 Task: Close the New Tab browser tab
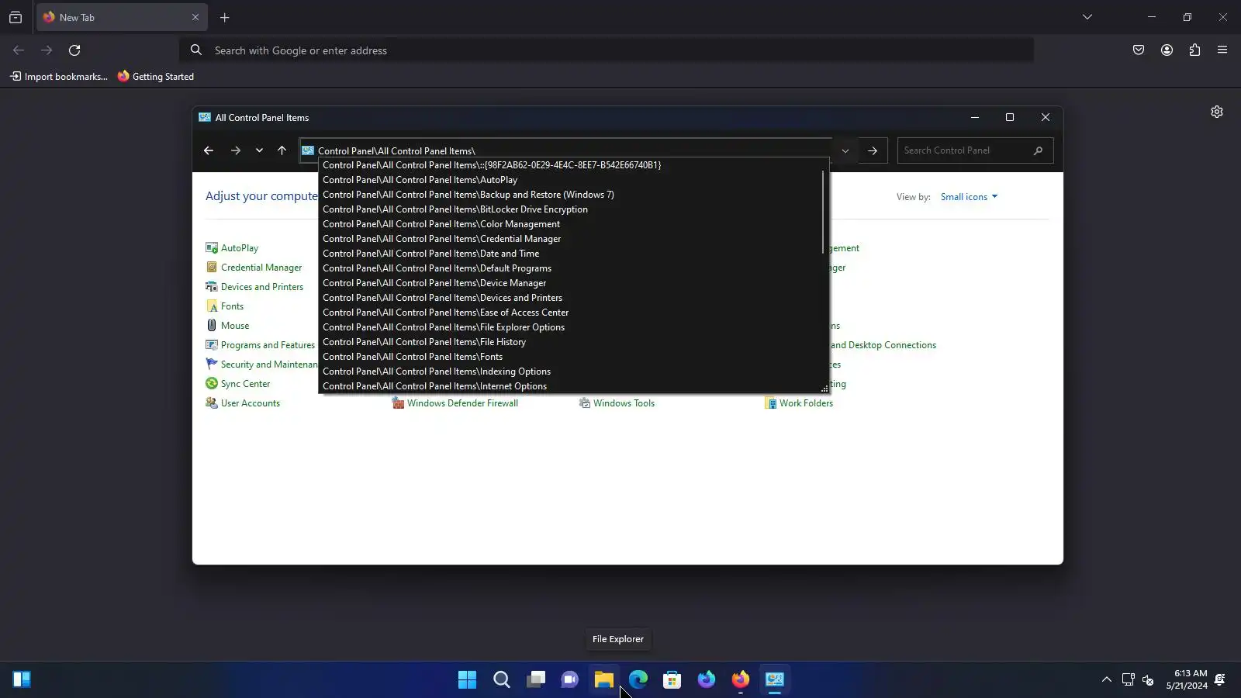[x=195, y=17]
